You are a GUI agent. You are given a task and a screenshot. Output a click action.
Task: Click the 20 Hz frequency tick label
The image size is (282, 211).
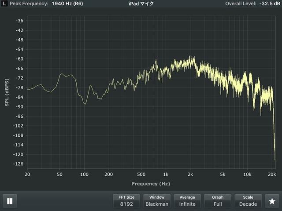click(x=27, y=175)
